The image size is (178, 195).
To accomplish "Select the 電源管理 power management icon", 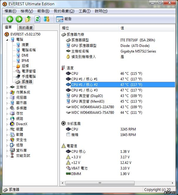I will click(18, 71).
